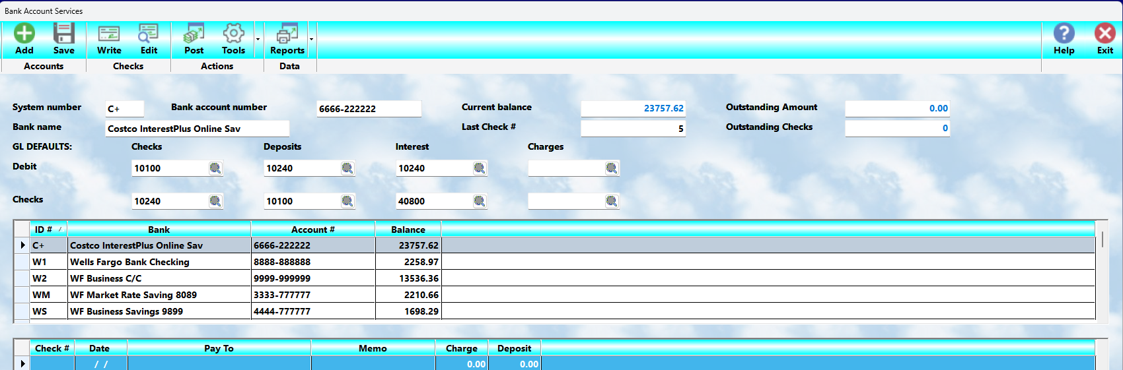Click the blue Help question mark icon
Viewport: 1123px width, 370px height.
point(1064,33)
